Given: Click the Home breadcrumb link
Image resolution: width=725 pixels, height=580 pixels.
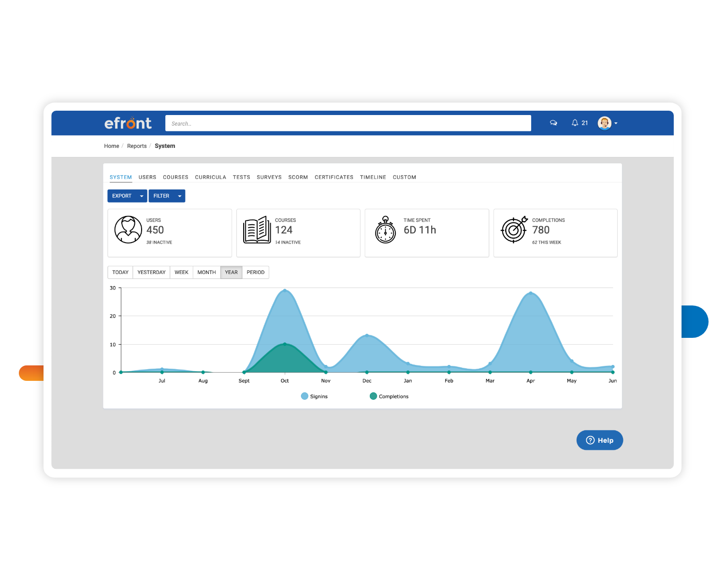Looking at the screenshot, I should click(111, 145).
